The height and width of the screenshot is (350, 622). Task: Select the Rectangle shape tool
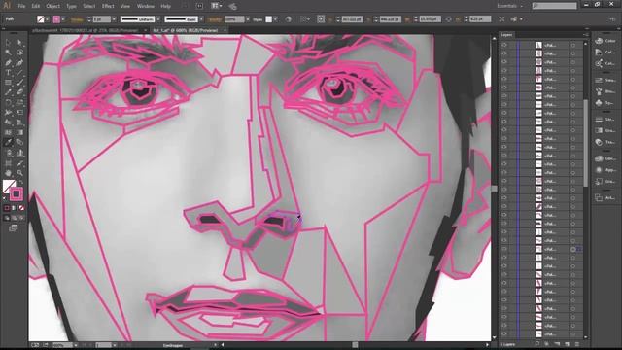coord(8,83)
